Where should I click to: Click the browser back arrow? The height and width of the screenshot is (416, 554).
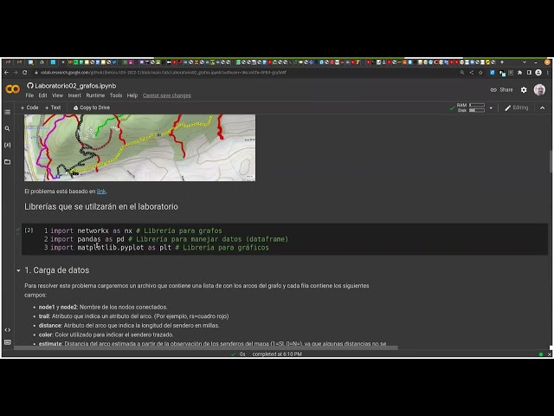[6, 73]
